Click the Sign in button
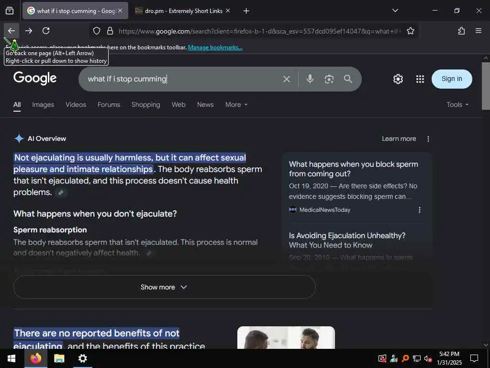490x368 pixels. 452,79
